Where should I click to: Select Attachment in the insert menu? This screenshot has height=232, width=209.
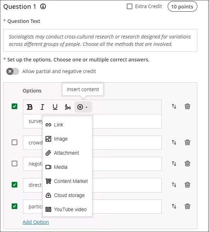click(x=67, y=153)
